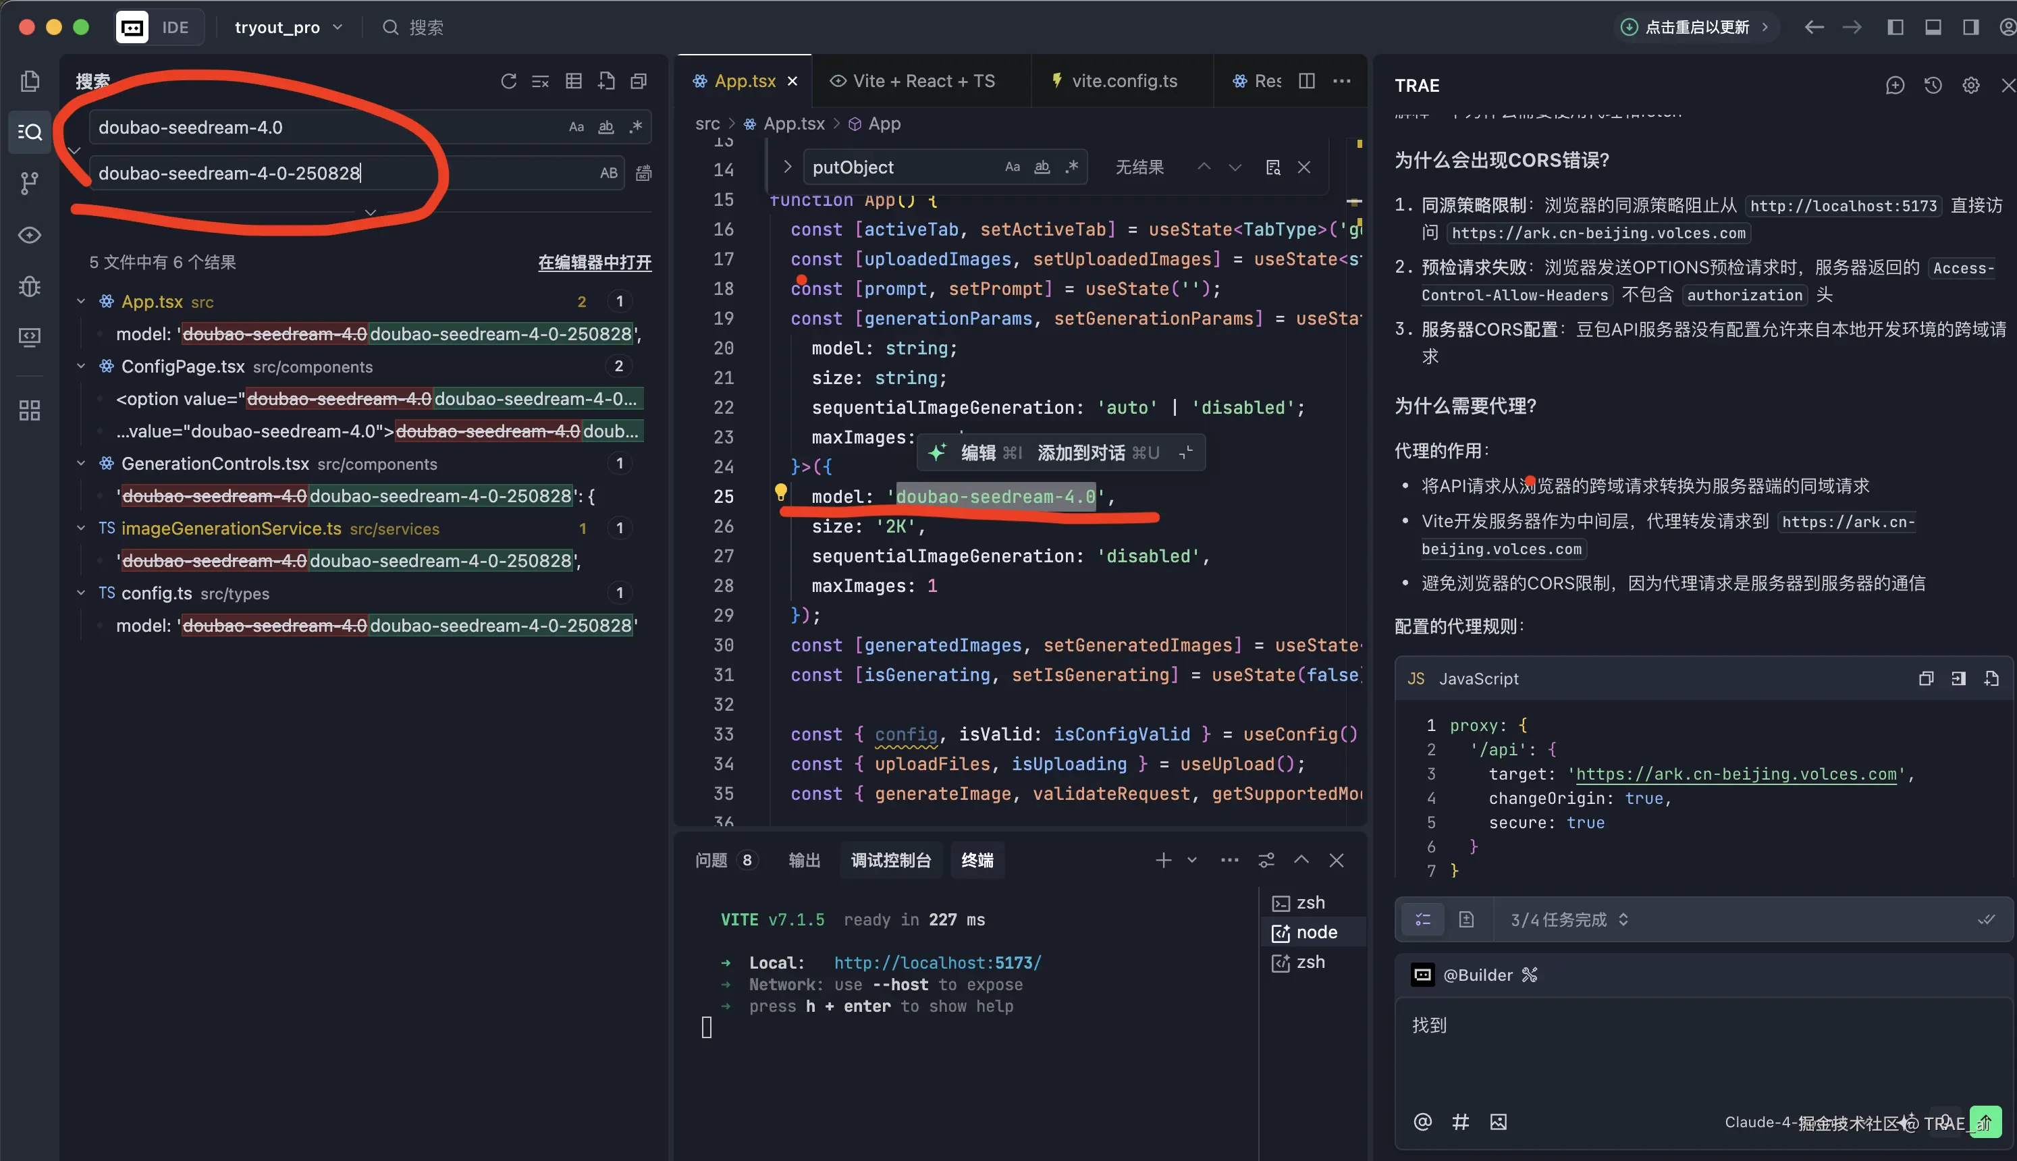2017x1161 pixels.
Task: Open the tryout_pro project dropdown
Action: point(288,27)
